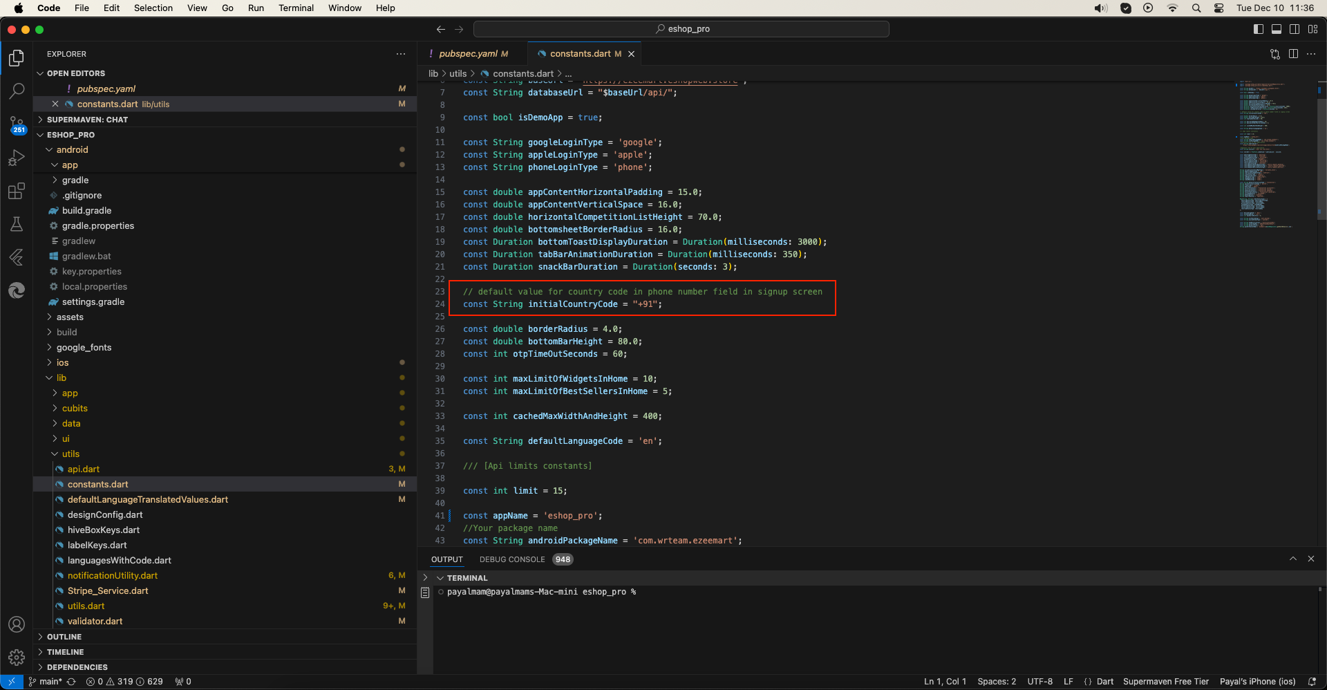The image size is (1327, 690).
Task: Open the Wi-Fi menu bar icon
Action: pos(1172,8)
